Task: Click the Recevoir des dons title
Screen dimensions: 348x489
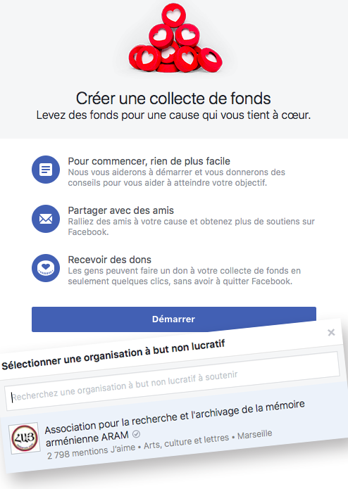Action: (110, 260)
